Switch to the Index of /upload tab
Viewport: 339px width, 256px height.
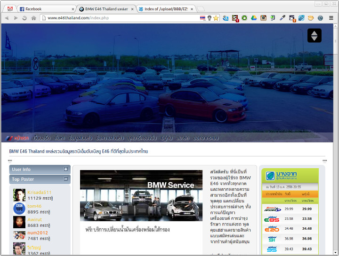click(166, 9)
